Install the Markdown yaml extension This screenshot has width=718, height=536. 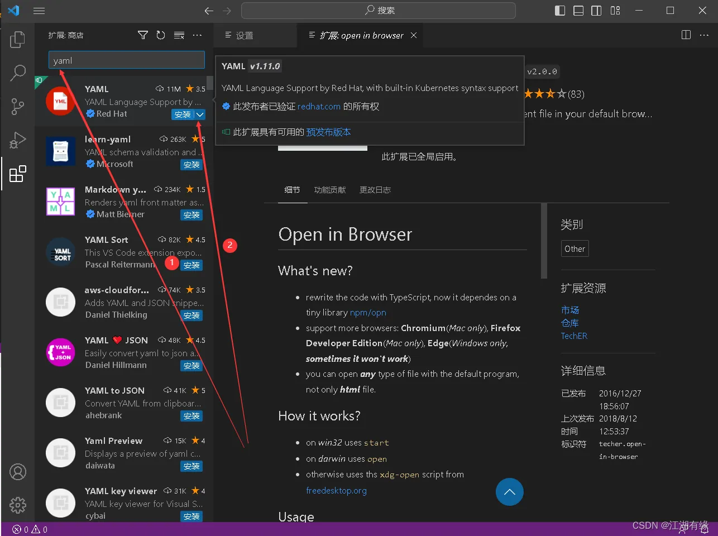pos(192,215)
